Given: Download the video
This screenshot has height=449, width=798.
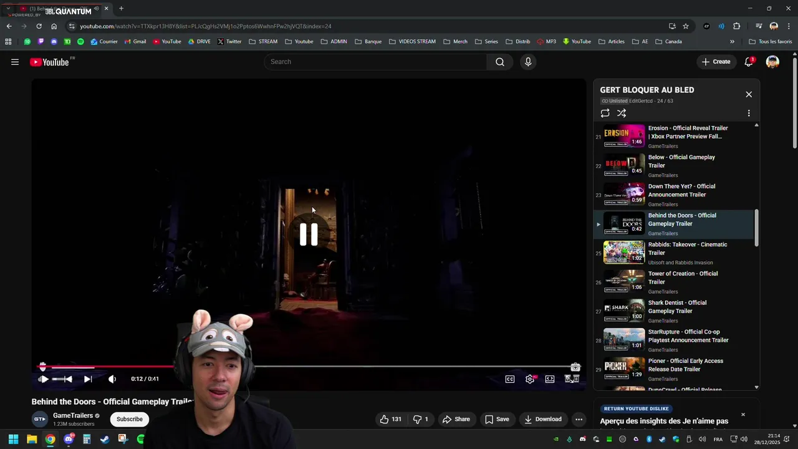Looking at the screenshot, I should click(543, 419).
